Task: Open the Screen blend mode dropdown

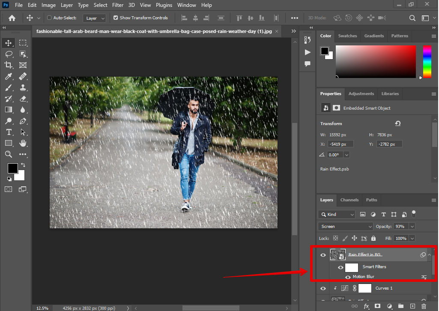Action: tap(346, 227)
